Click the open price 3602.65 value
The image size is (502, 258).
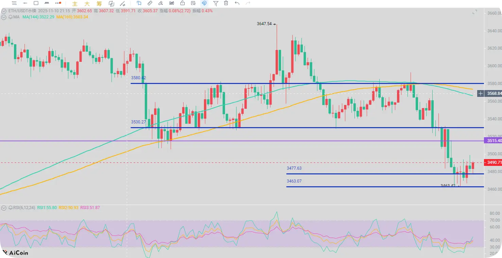(85, 11)
